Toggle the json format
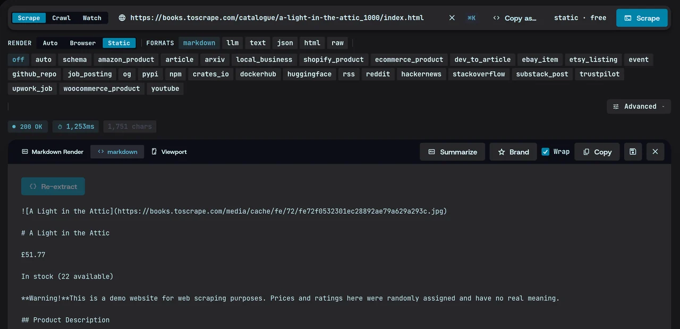680x329 pixels. coord(285,43)
